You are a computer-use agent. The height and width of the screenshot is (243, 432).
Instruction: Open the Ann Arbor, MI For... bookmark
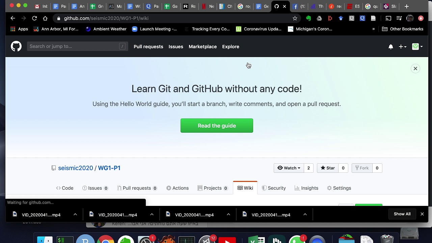56,29
